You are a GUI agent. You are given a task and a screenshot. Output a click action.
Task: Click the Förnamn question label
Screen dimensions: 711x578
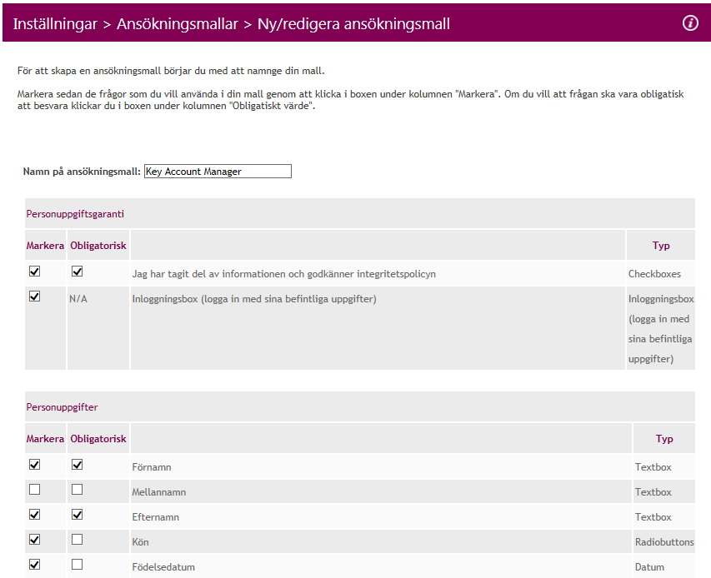[x=152, y=467]
